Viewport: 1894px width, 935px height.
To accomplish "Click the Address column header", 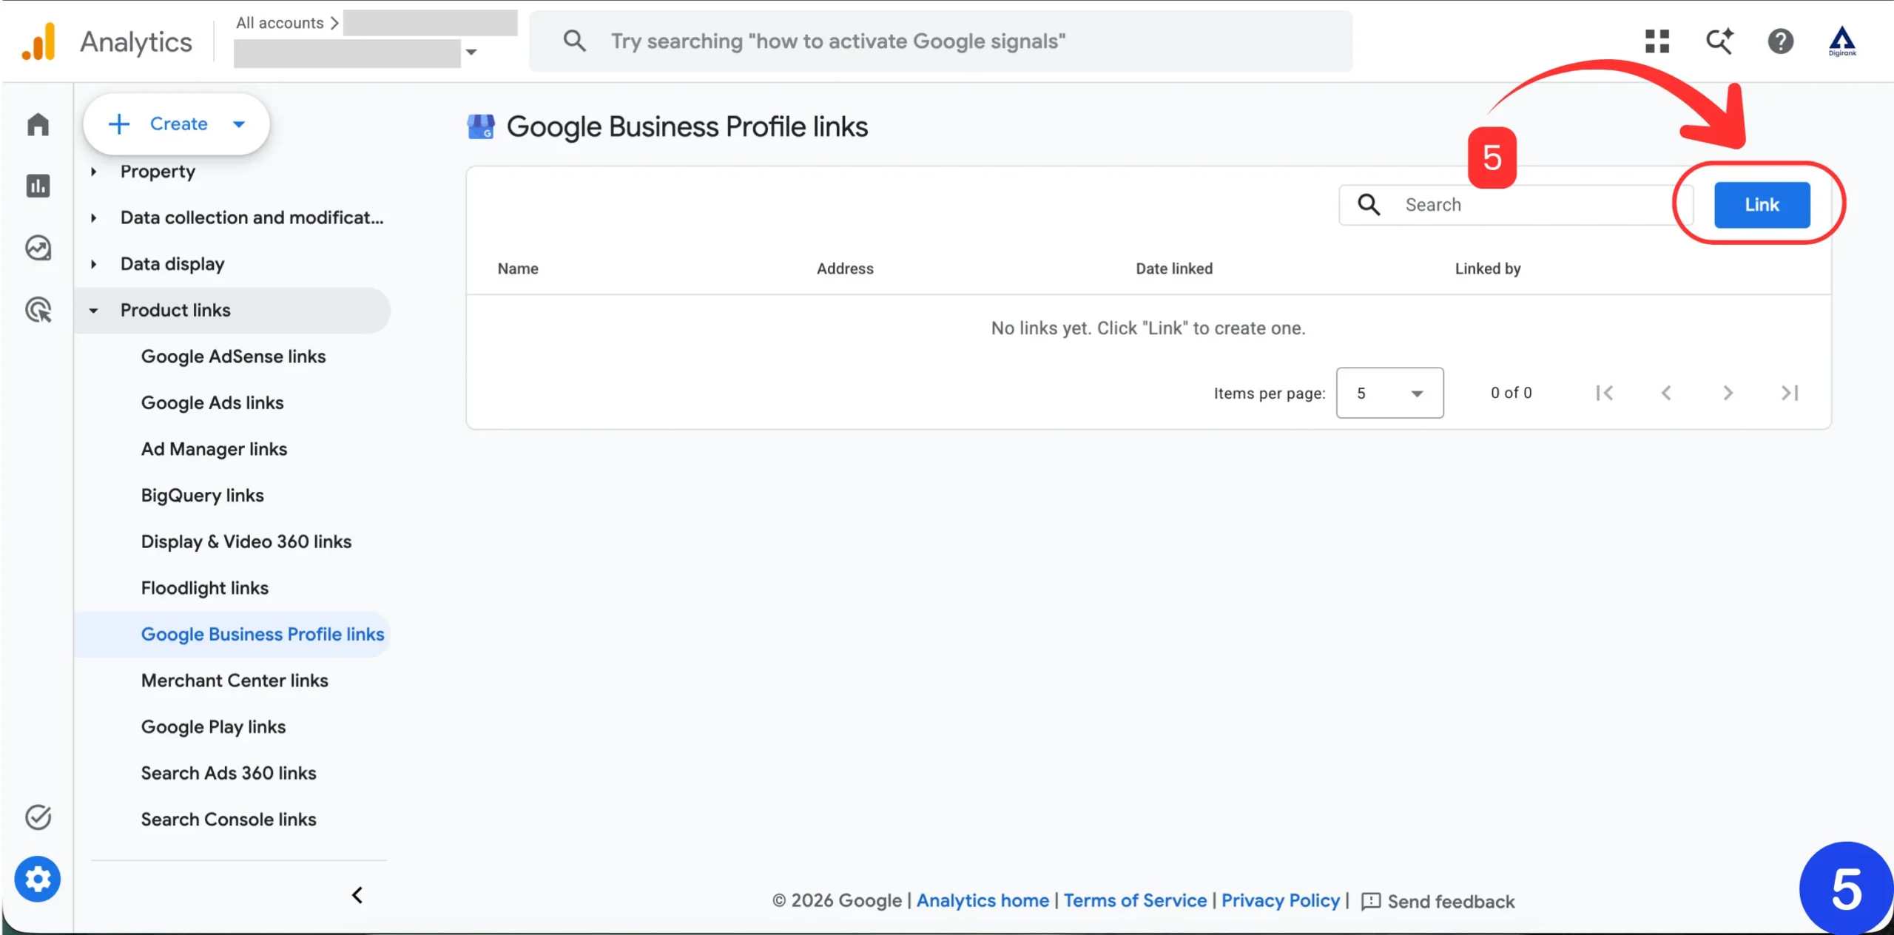I will click(x=845, y=269).
